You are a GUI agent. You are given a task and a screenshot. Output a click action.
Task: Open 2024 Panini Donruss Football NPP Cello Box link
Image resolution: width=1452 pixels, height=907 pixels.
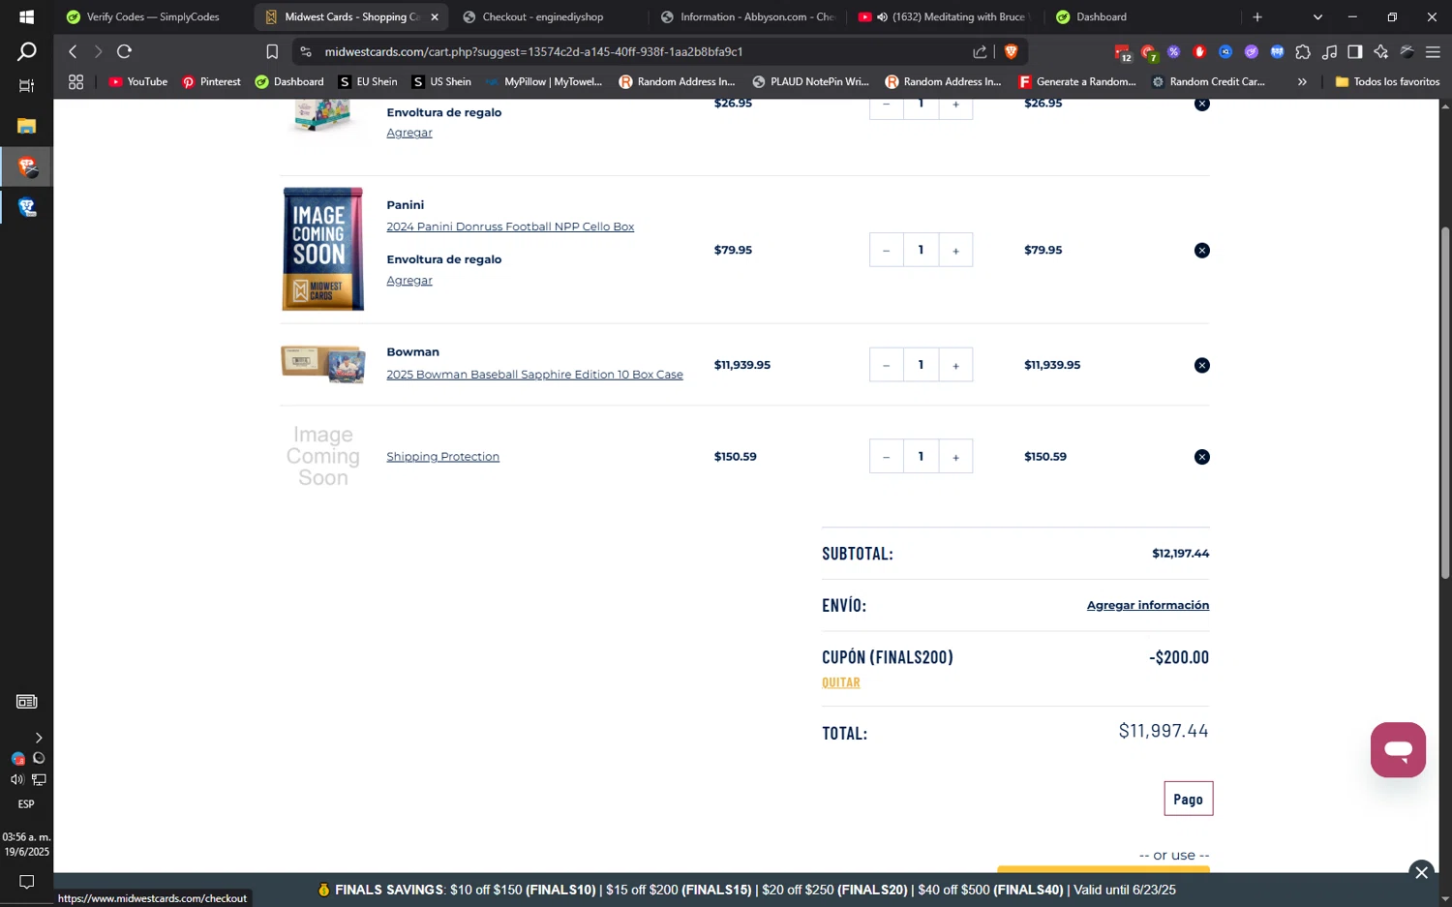(x=510, y=227)
